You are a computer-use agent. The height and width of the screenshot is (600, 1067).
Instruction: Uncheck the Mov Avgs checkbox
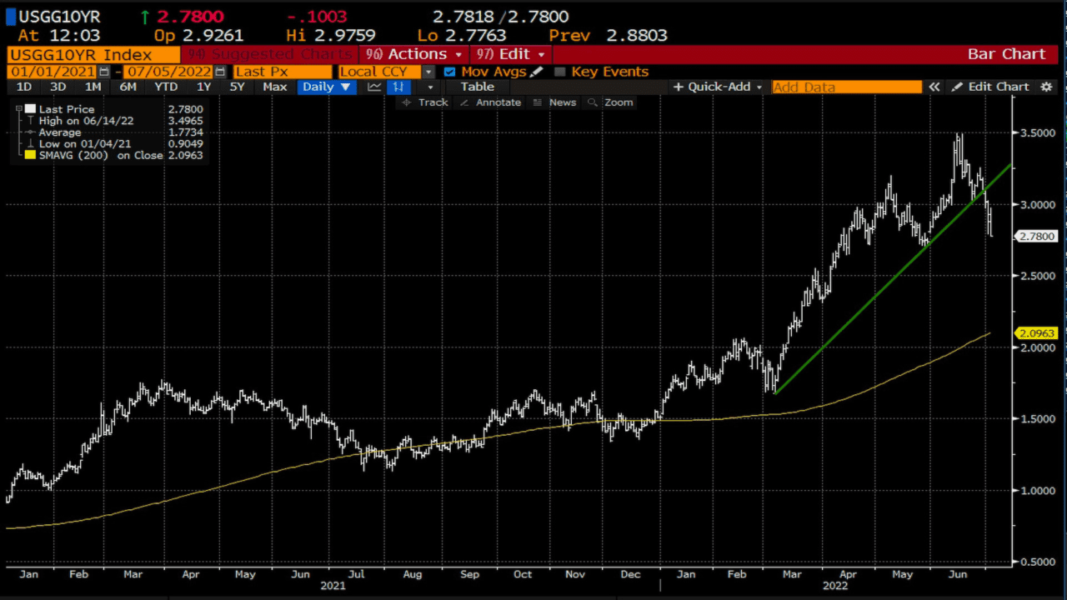pos(450,72)
